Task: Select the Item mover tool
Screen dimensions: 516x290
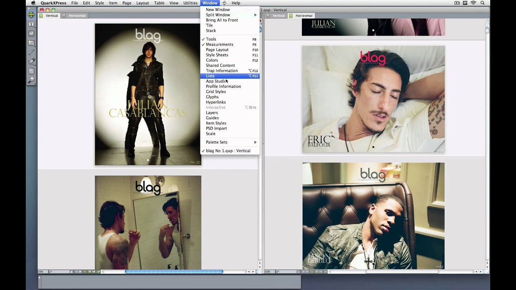Action: [x=31, y=15]
